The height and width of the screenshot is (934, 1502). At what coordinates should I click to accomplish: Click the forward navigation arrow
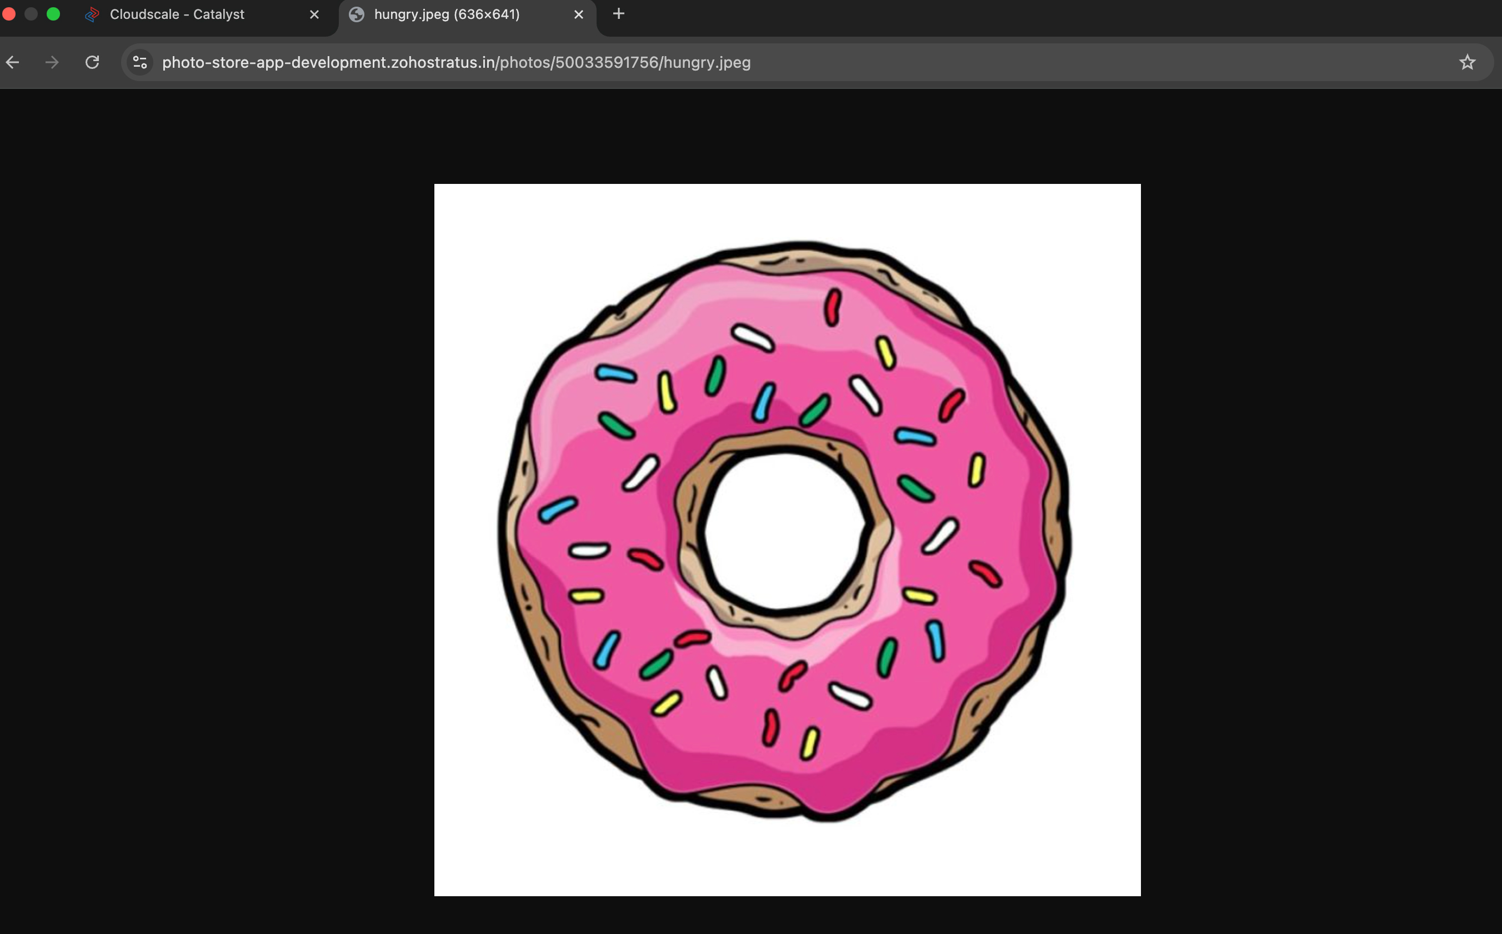pos(53,62)
